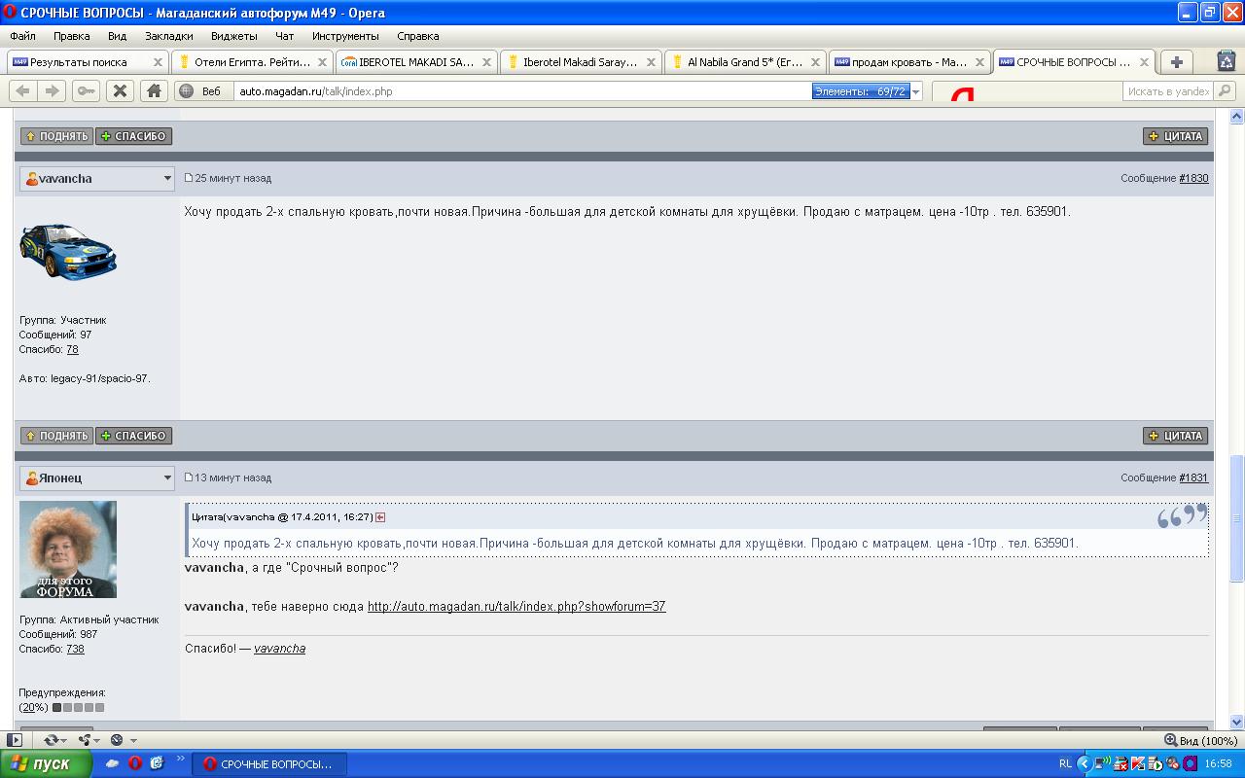
Task: Click ЦИТАТА button on vavancha's post
Action: [x=1175, y=436]
